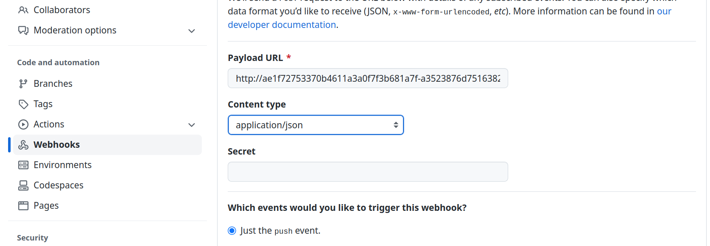
Task: Click the Security section heading
Action: pyautogui.click(x=32, y=238)
